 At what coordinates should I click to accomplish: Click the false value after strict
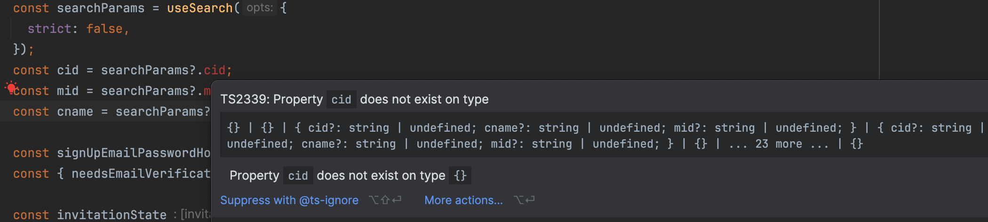(104, 29)
